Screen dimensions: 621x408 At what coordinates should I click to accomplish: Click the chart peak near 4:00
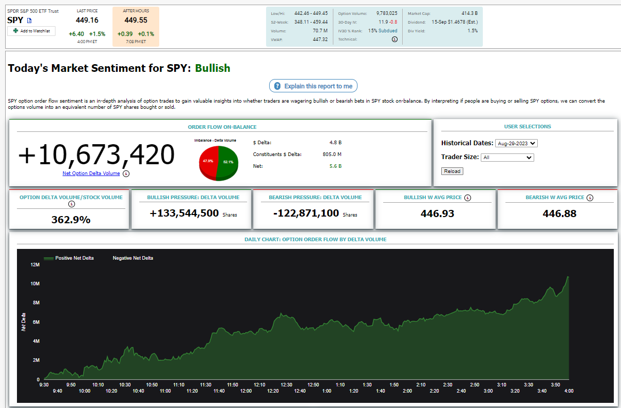(568, 277)
